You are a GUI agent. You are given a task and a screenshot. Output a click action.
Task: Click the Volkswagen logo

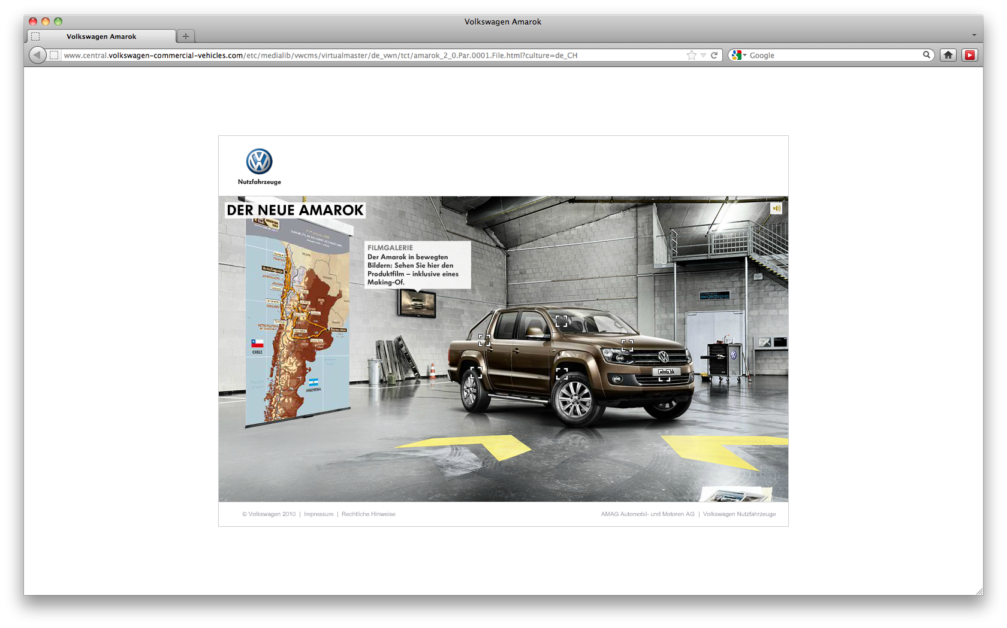[x=260, y=162]
